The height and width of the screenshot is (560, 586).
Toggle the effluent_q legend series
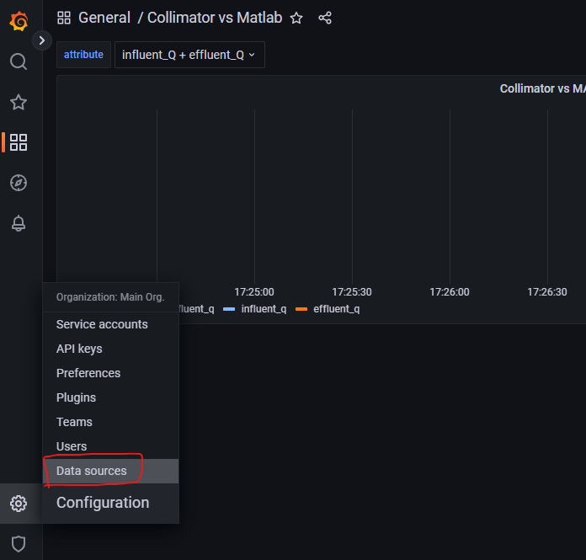pos(336,309)
